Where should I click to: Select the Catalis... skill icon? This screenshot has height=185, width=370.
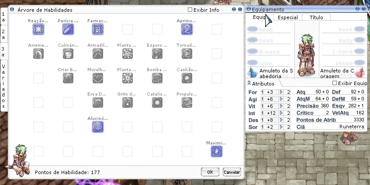tap(157, 103)
